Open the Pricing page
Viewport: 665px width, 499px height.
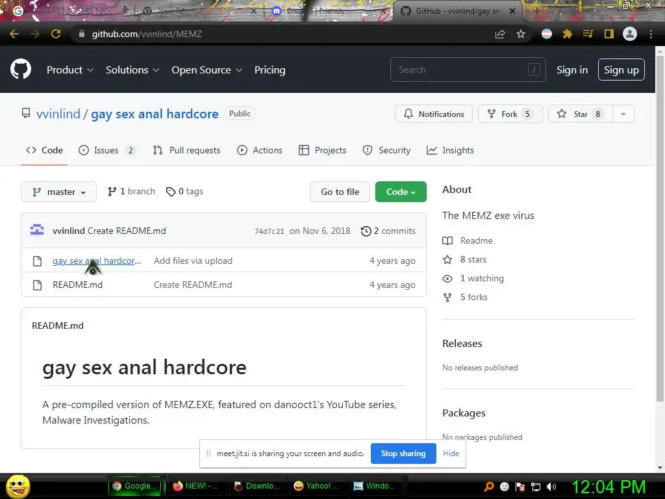click(270, 70)
